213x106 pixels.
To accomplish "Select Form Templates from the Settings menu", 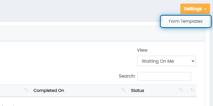I will 186,21.
